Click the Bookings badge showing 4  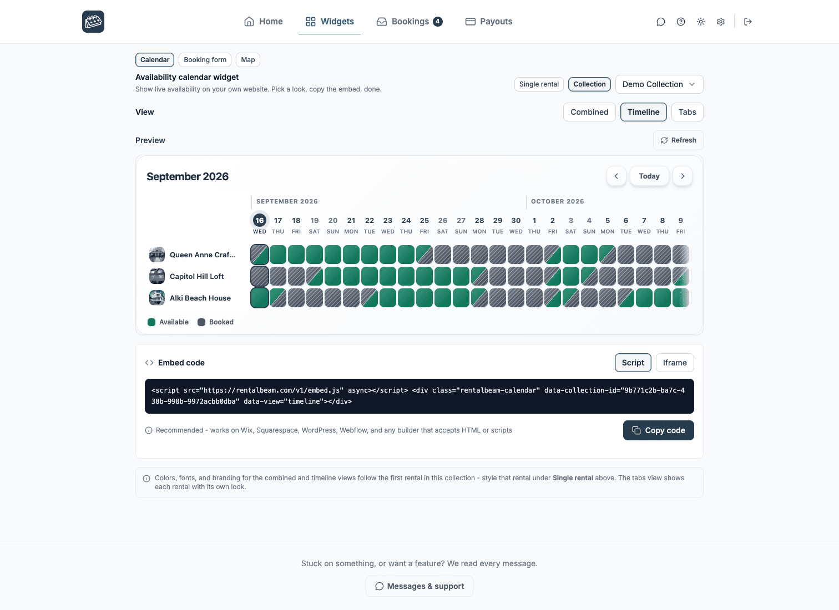(x=438, y=22)
